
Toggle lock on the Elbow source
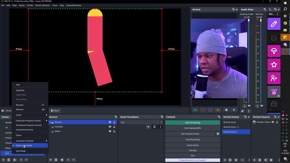pos(114,131)
